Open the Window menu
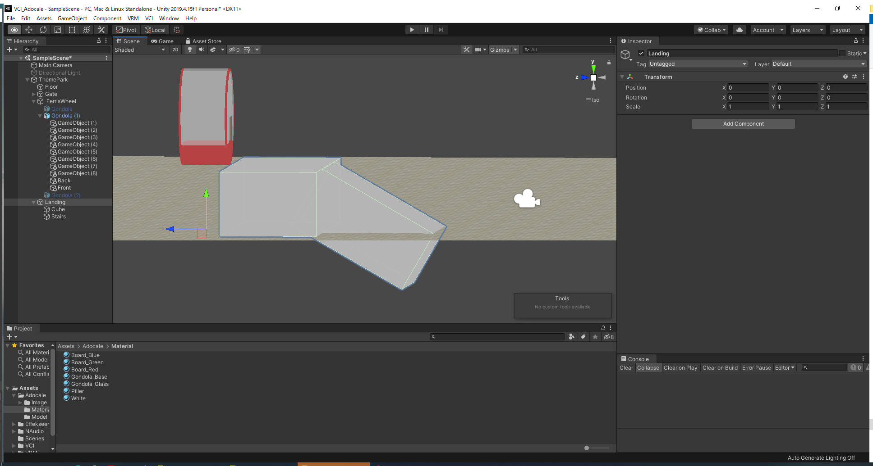This screenshot has height=466, width=873. pyautogui.click(x=169, y=18)
